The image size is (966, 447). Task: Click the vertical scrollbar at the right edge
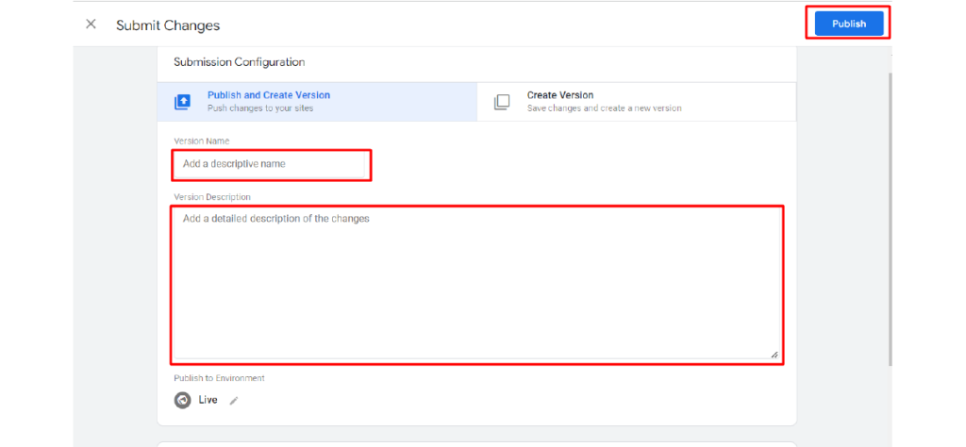[x=890, y=219]
